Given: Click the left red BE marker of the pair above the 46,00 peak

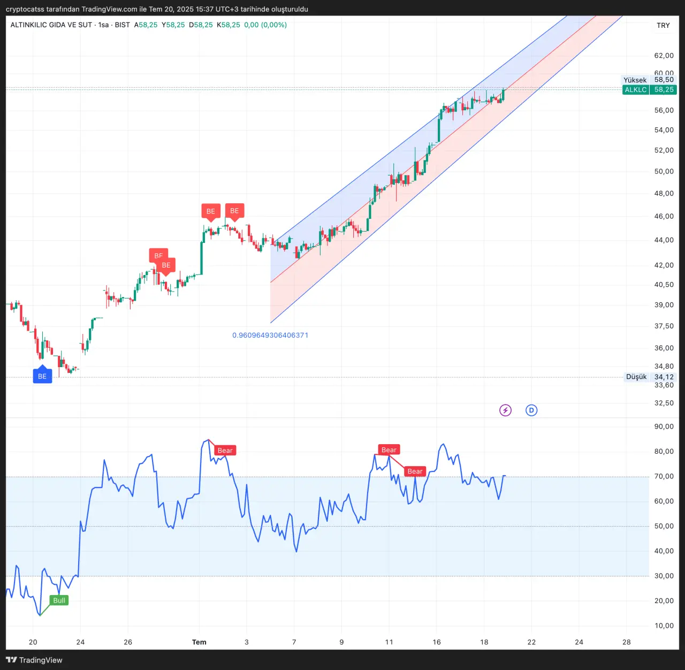Looking at the screenshot, I should 211,211.
